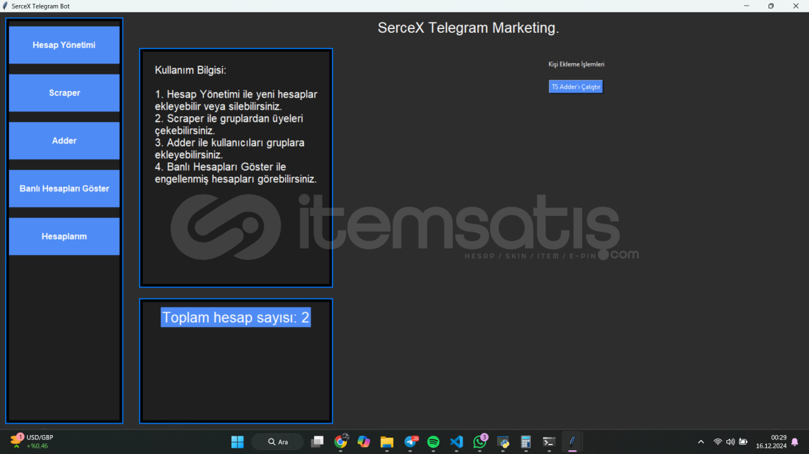
Task: Open File Explorer from the taskbar
Action: tap(387, 442)
